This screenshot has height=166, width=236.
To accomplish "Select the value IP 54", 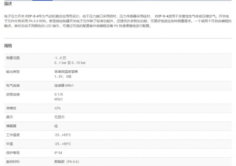I will pos(58,153).
